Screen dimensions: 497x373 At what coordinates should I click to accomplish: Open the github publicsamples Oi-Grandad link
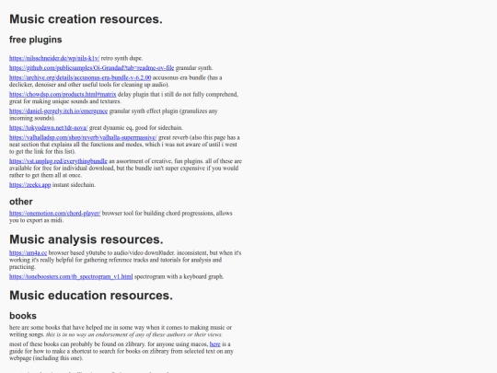(x=92, y=68)
